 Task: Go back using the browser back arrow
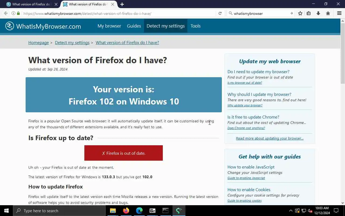coord(6,13)
